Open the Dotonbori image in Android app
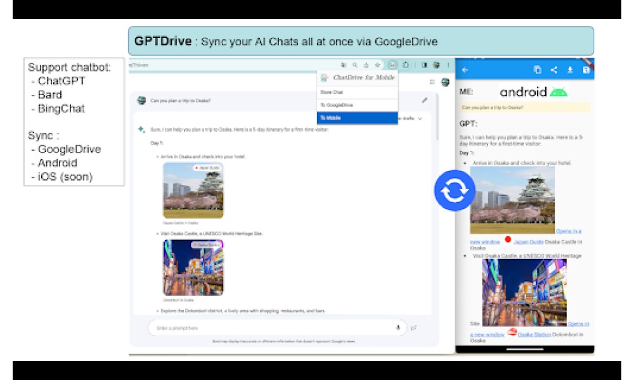 pyautogui.click(x=524, y=293)
